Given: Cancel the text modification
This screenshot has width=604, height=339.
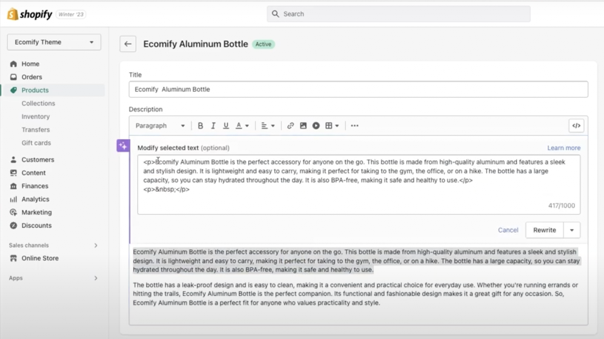Looking at the screenshot, I should pyautogui.click(x=508, y=230).
